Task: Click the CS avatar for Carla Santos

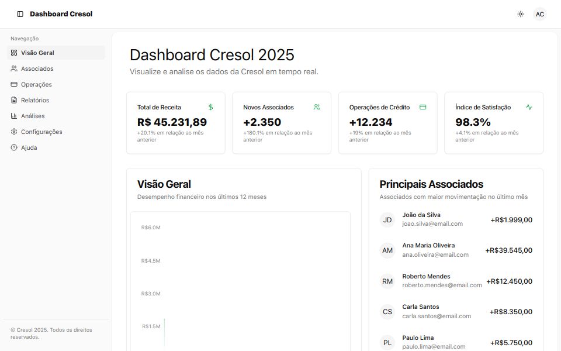Action: (x=387, y=312)
